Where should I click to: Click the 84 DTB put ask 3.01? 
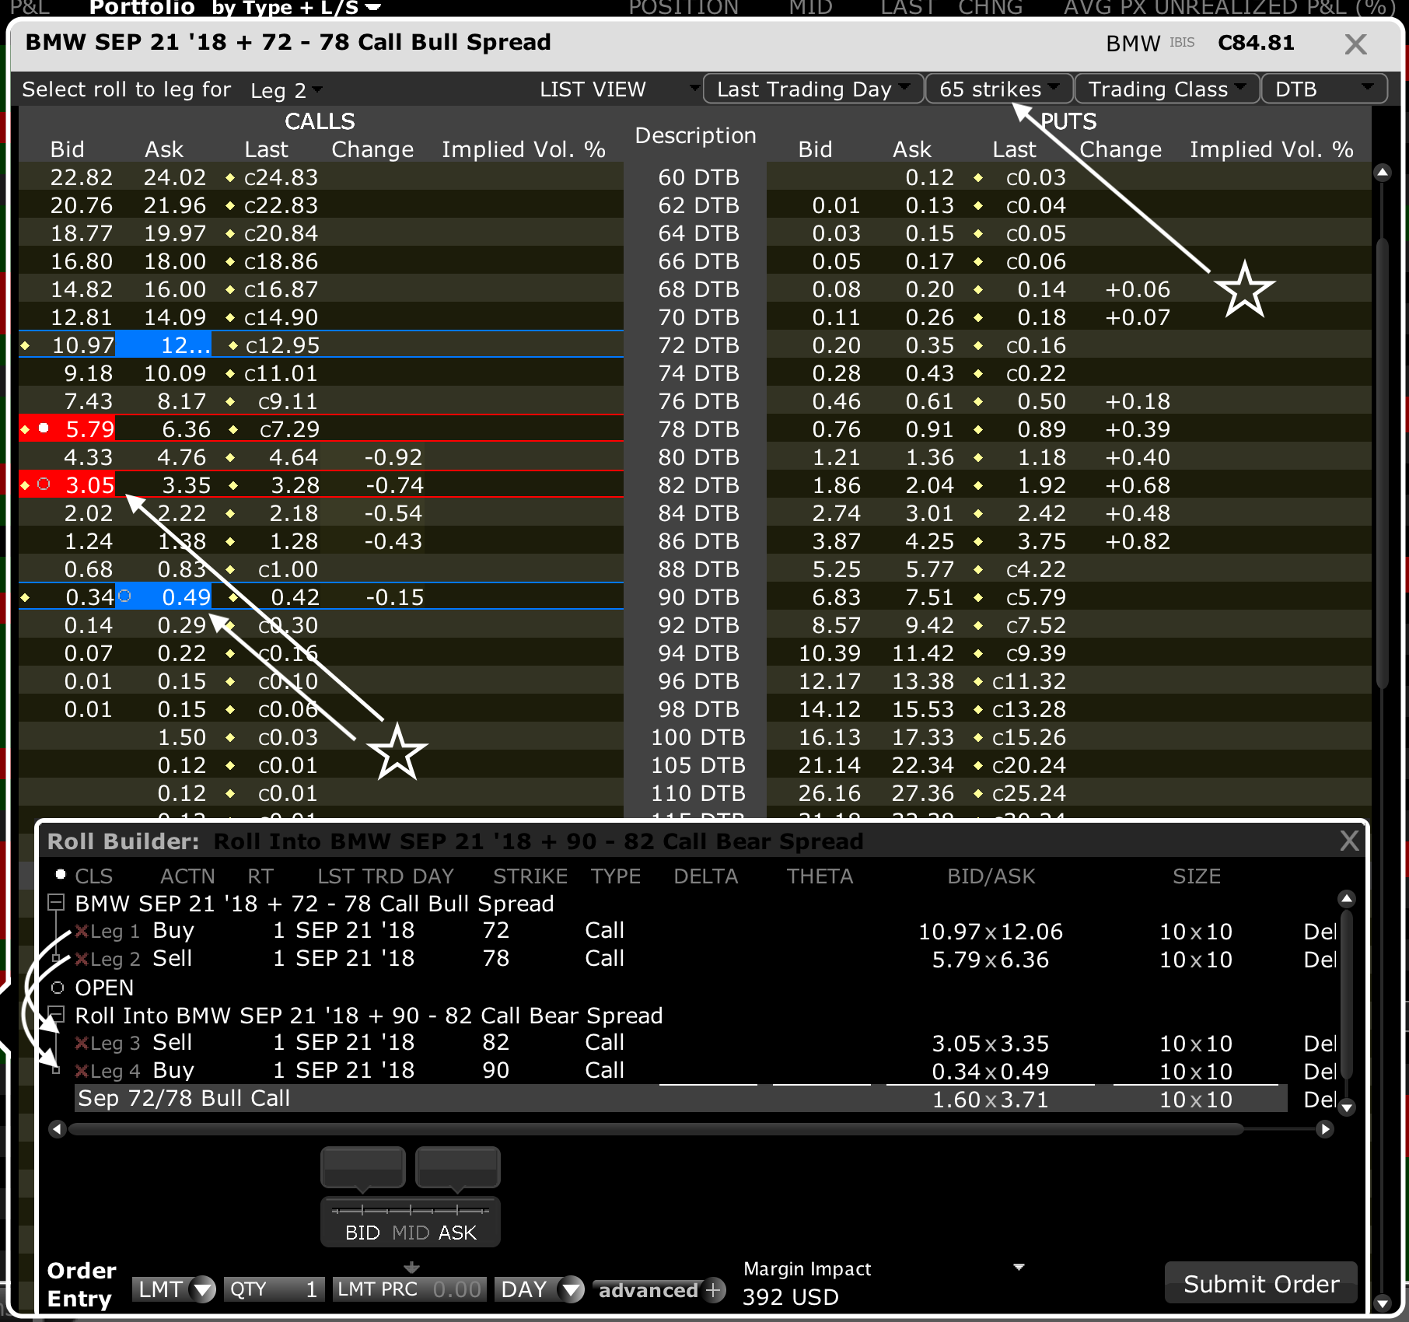(x=929, y=513)
